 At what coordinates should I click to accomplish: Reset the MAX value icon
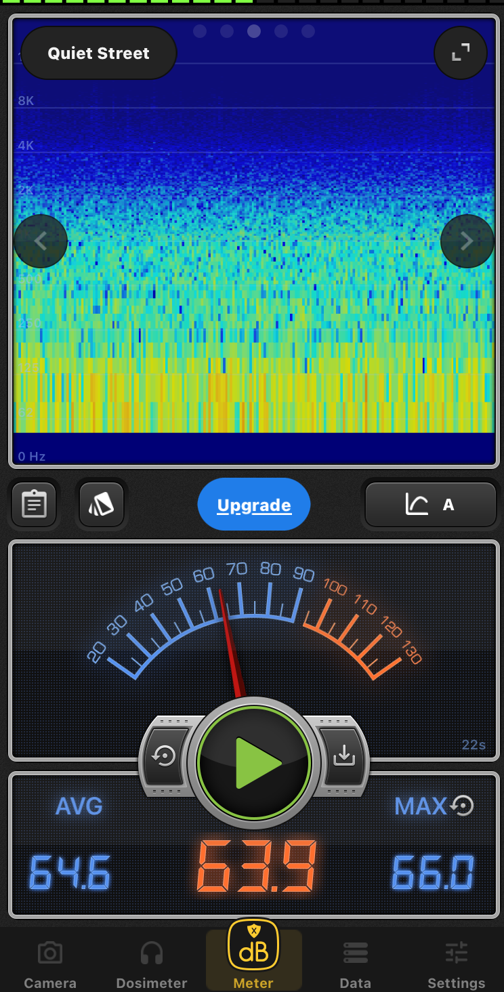click(462, 806)
